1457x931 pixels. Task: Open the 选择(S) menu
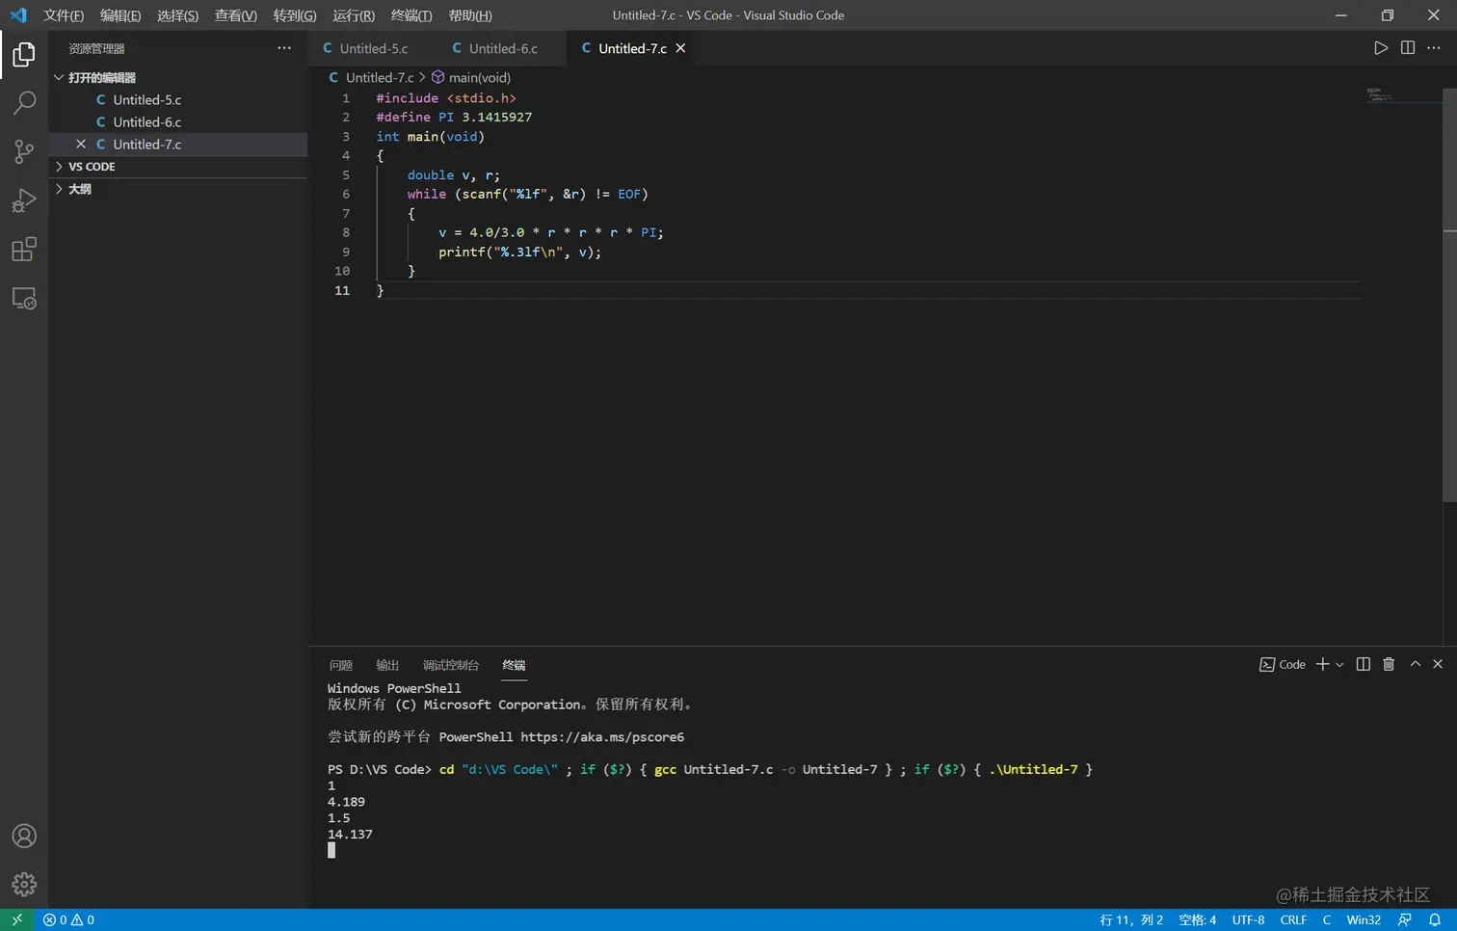(x=178, y=15)
